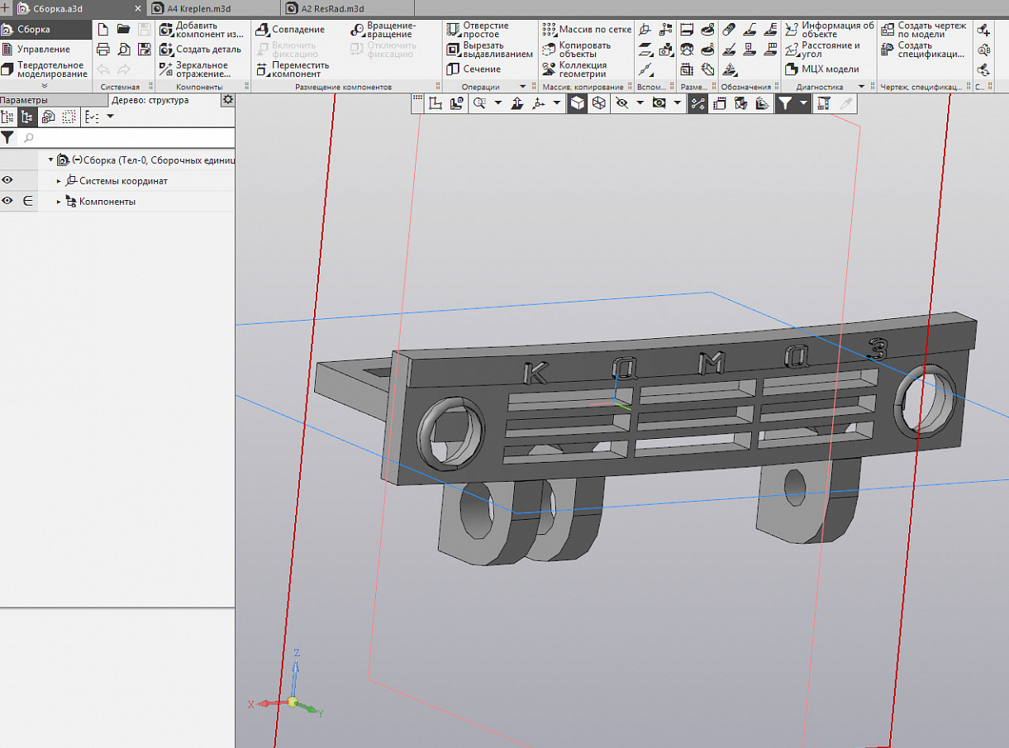Click Расстояние и угол measurement
Screen dimensions: 1009x748
point(822,50)
